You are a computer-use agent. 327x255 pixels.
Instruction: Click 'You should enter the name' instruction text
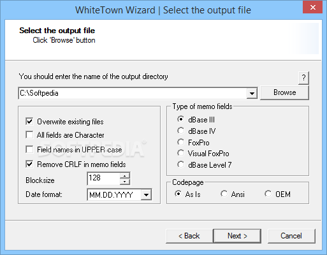pyautogui.click(x=94, y=76)
